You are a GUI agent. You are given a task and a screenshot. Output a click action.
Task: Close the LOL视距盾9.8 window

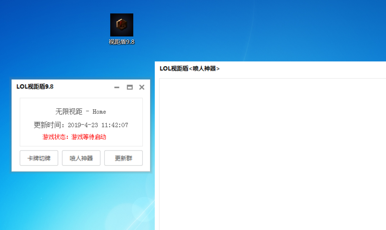(x=142, y=87)
